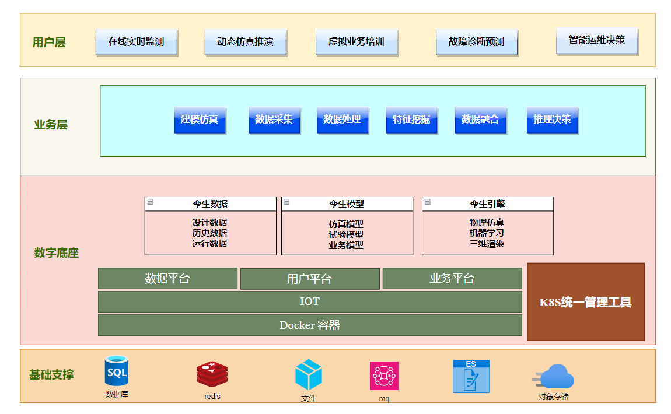Click the 在线实时监测 button
Screen dimensions: 671x414
(x=137, y=42)
